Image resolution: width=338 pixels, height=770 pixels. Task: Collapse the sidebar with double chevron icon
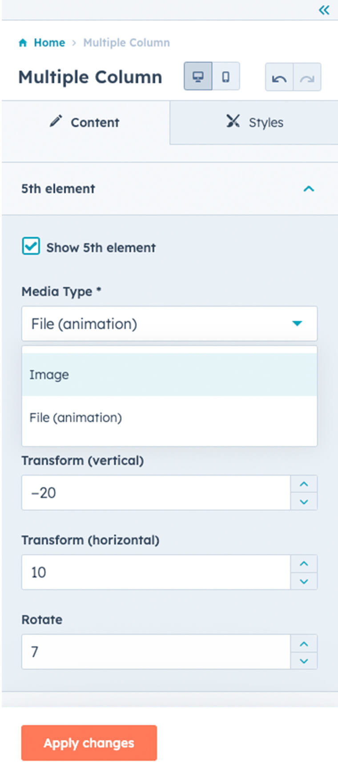pyautogui.click(x=324, y=10)
